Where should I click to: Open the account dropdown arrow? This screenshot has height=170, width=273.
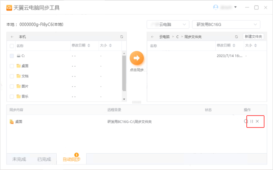235,7
